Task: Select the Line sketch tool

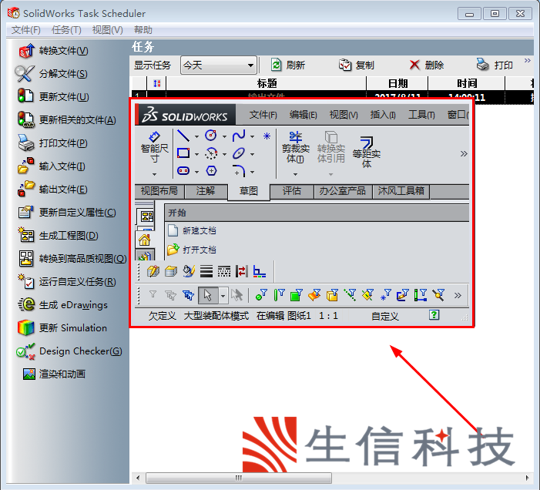Action: (x=183, y=136)
